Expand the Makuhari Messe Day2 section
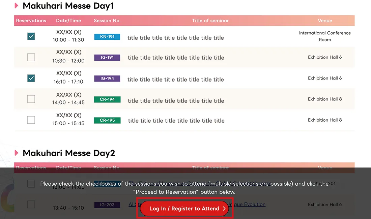Image resolution: width=371 pixels, height=219 pixels. [16, 153]
